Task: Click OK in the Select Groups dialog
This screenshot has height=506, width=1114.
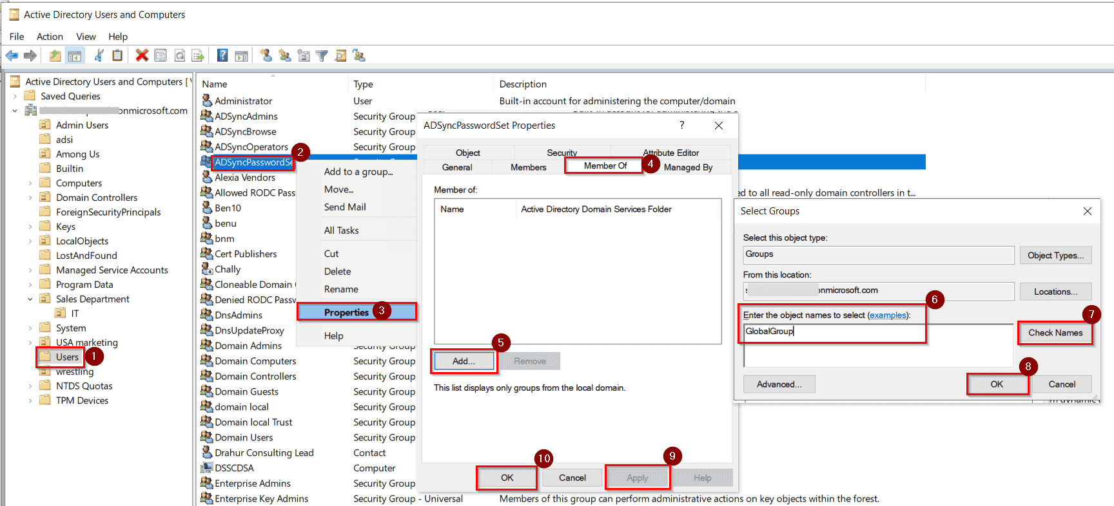Action: 997,384
